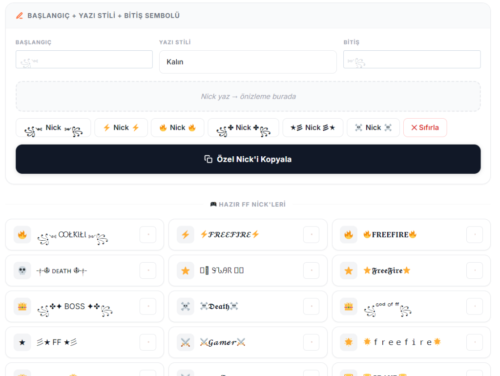Copy the STAR nick card
This screenshot has height=376, width=500.
[311, 271]
